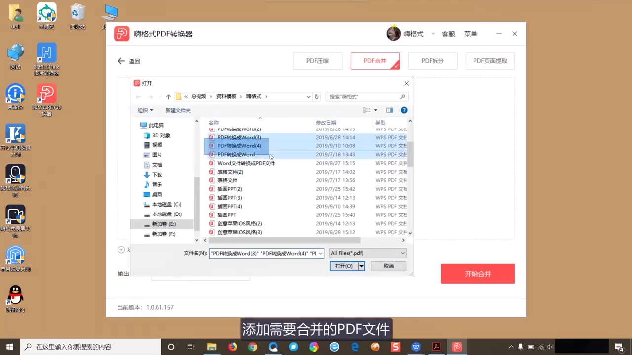Select 下载 in the navigation pane
The image size is (632, 355).
click(x=153, y=175)
